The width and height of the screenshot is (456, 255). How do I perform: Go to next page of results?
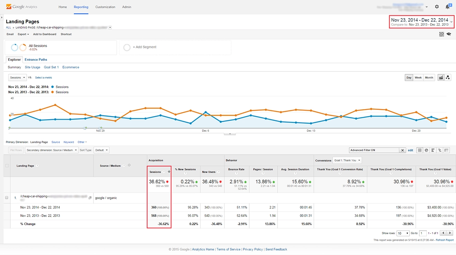(x=450, y=233)
